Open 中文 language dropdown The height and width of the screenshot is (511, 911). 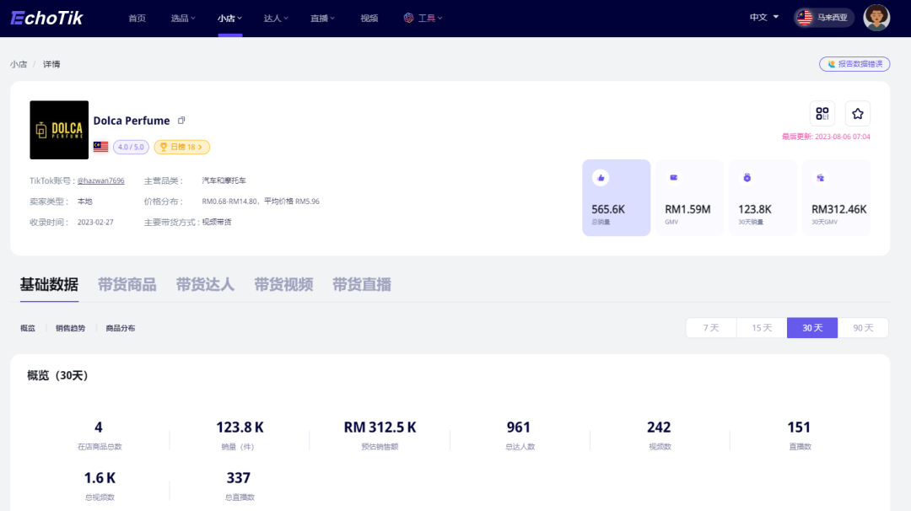pyautogui.click(x=763, y=18)
